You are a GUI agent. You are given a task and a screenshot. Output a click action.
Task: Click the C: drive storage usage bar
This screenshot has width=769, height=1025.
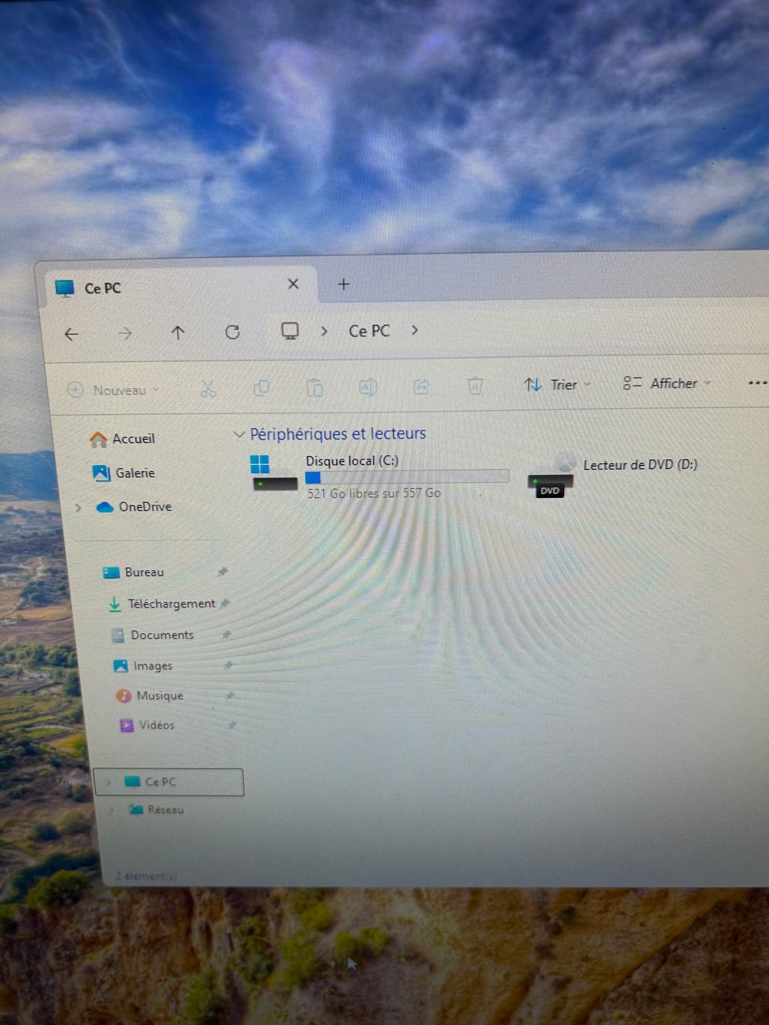click(407, 477)
